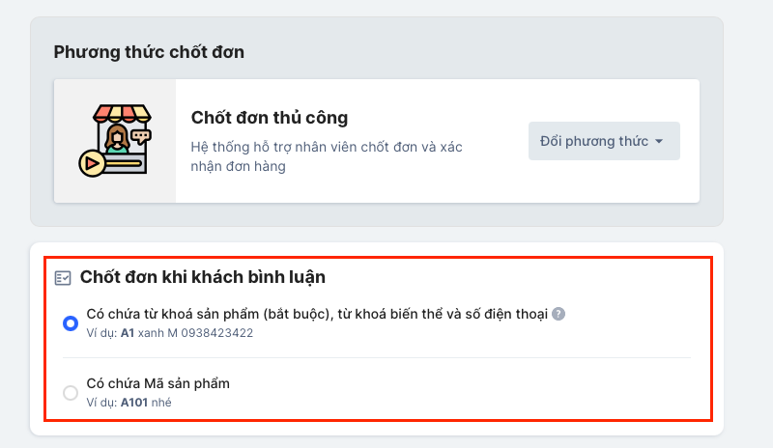Click the example text A1 xanh M
Screen dimensions: 773x448
pyautogui.click(x=149, y=333)
